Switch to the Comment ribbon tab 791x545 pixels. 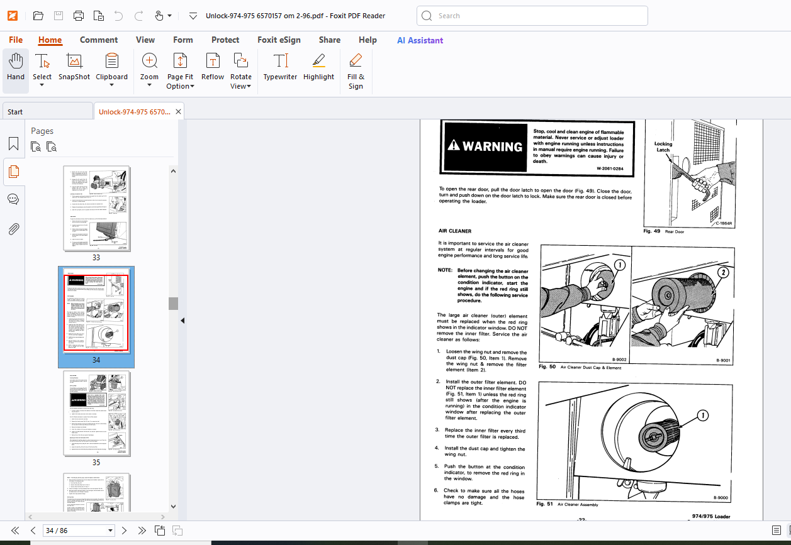[99, 40]
